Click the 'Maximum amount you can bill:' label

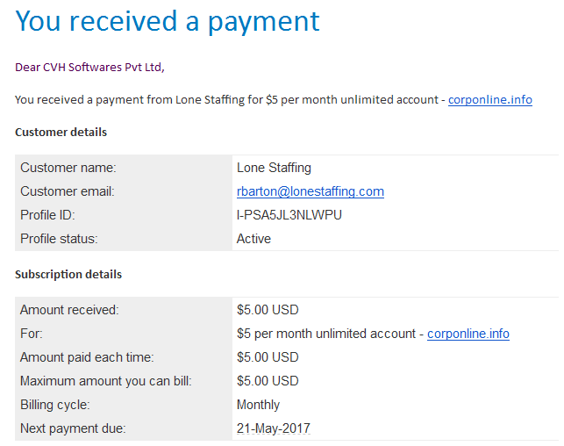(x=105, y=381)
